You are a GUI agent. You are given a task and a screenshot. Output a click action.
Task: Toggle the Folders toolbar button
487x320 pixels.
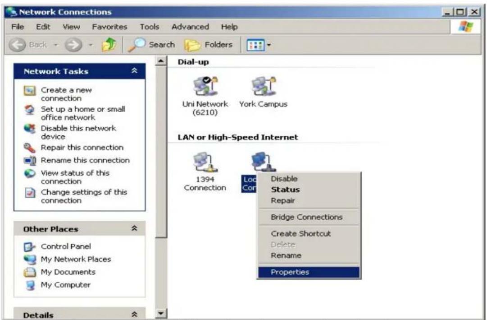coord(209,45)
